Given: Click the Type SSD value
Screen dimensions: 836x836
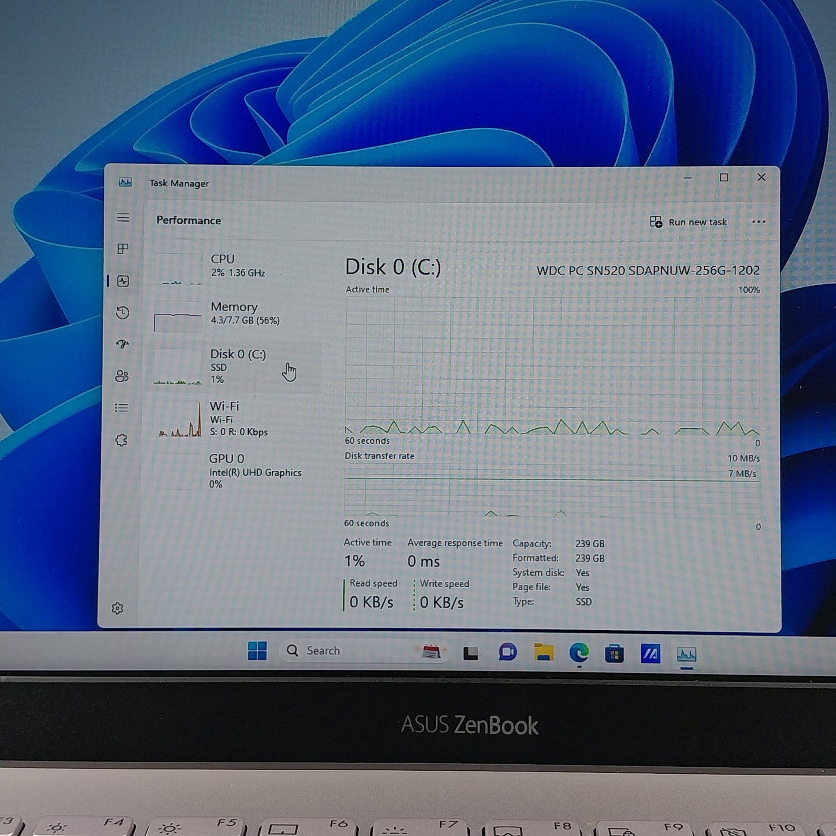Looking at the screenshot, I should click(x=583, y=601).
